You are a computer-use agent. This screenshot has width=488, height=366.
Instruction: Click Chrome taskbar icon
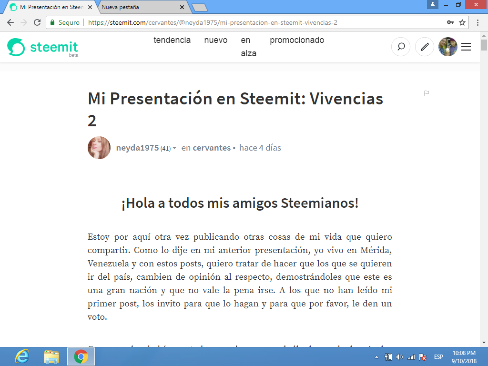tap(81, 356)
